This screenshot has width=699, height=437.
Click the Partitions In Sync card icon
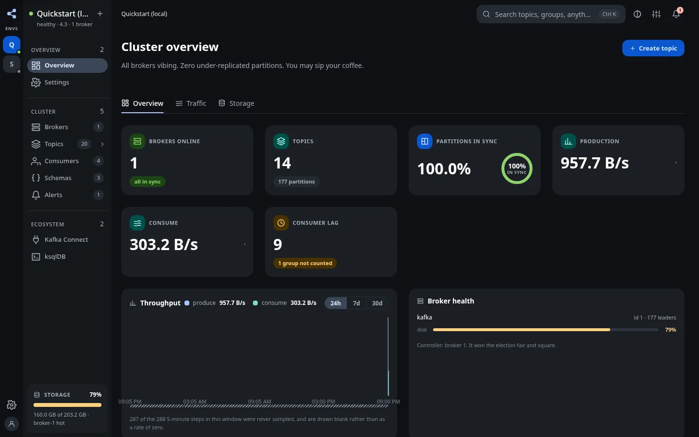click(425, 141)
